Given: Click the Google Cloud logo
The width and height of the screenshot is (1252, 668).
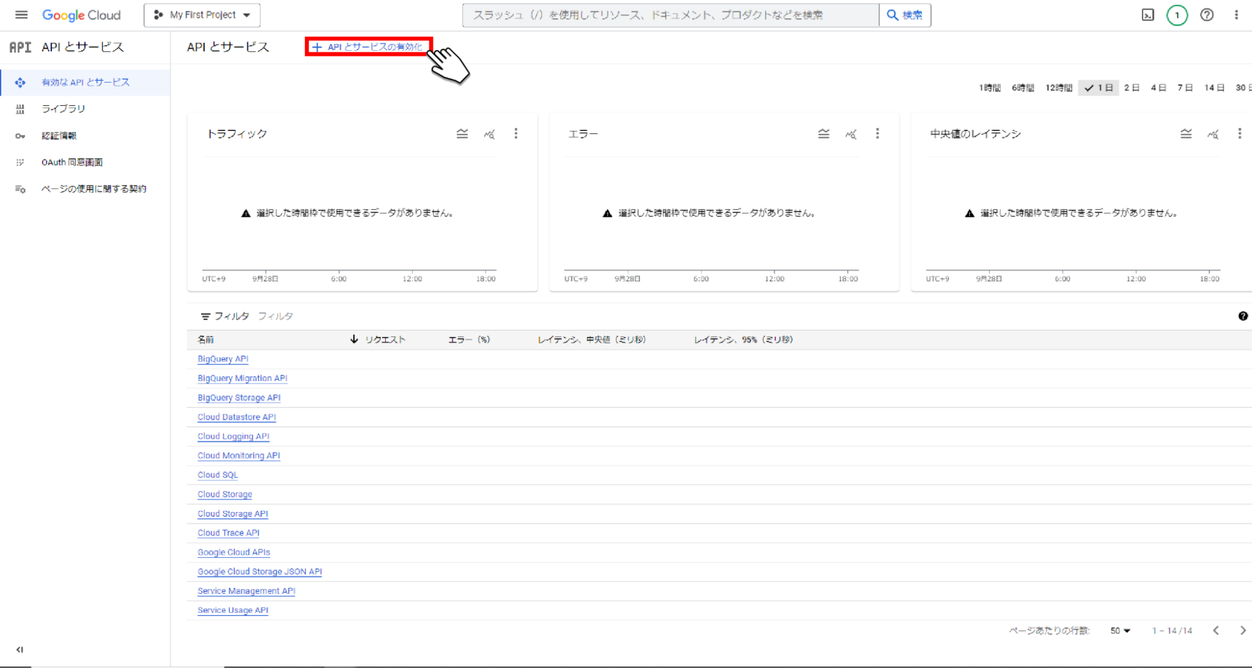Looking at the screenshot, I should 81,15.
